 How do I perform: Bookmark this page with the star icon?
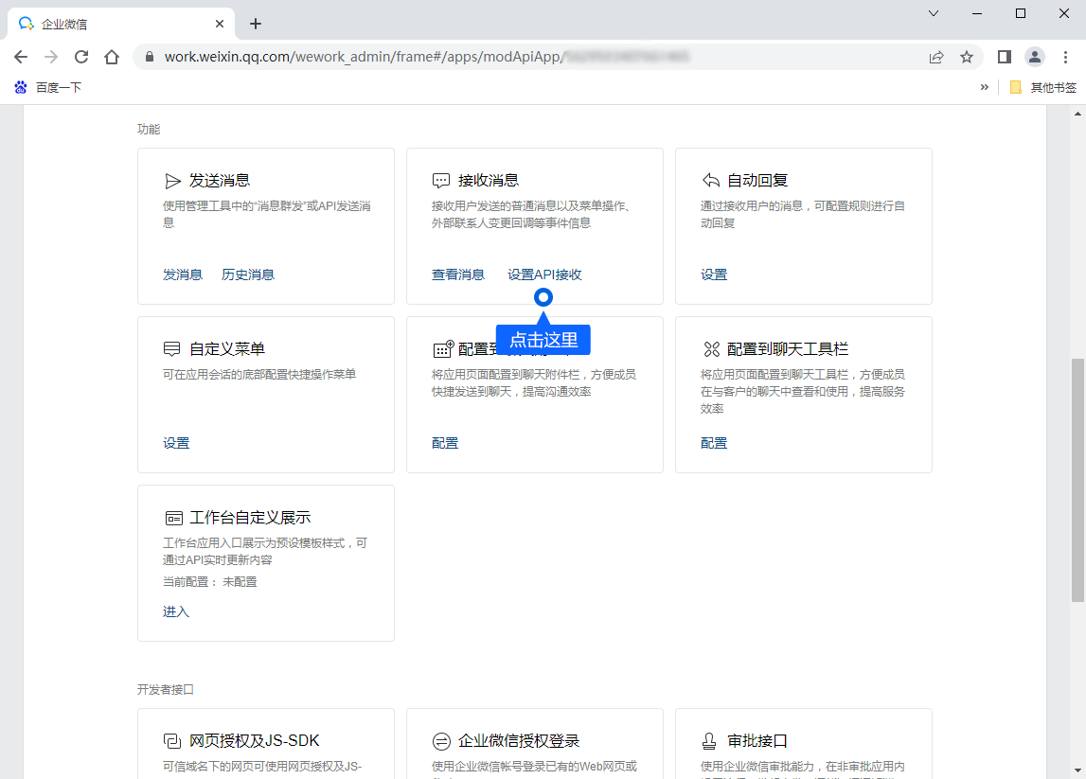[x=967, y=57]
